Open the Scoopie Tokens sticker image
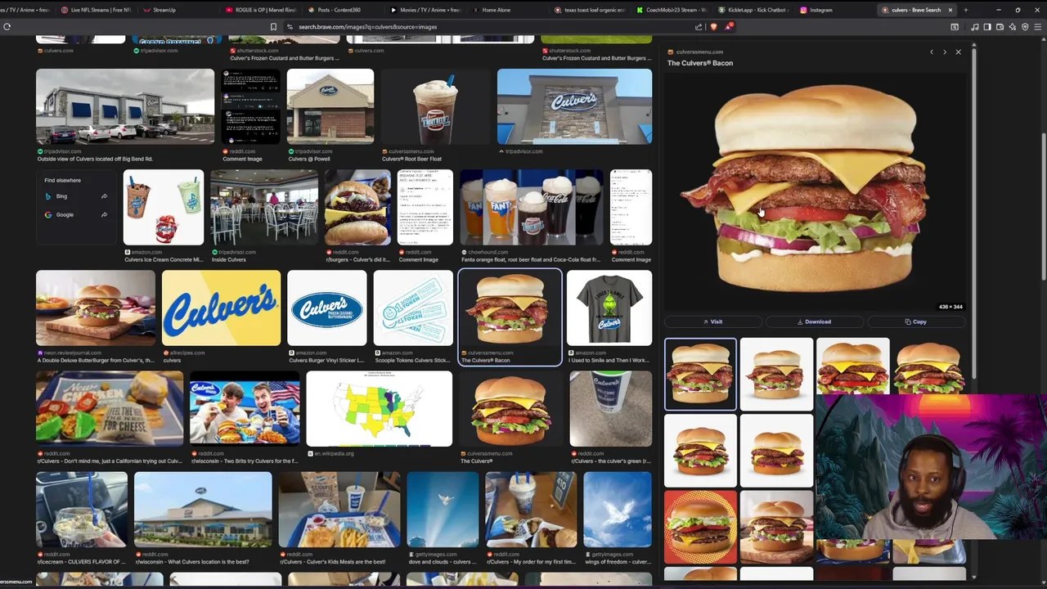1047x589 pixels. click(413, 308)
